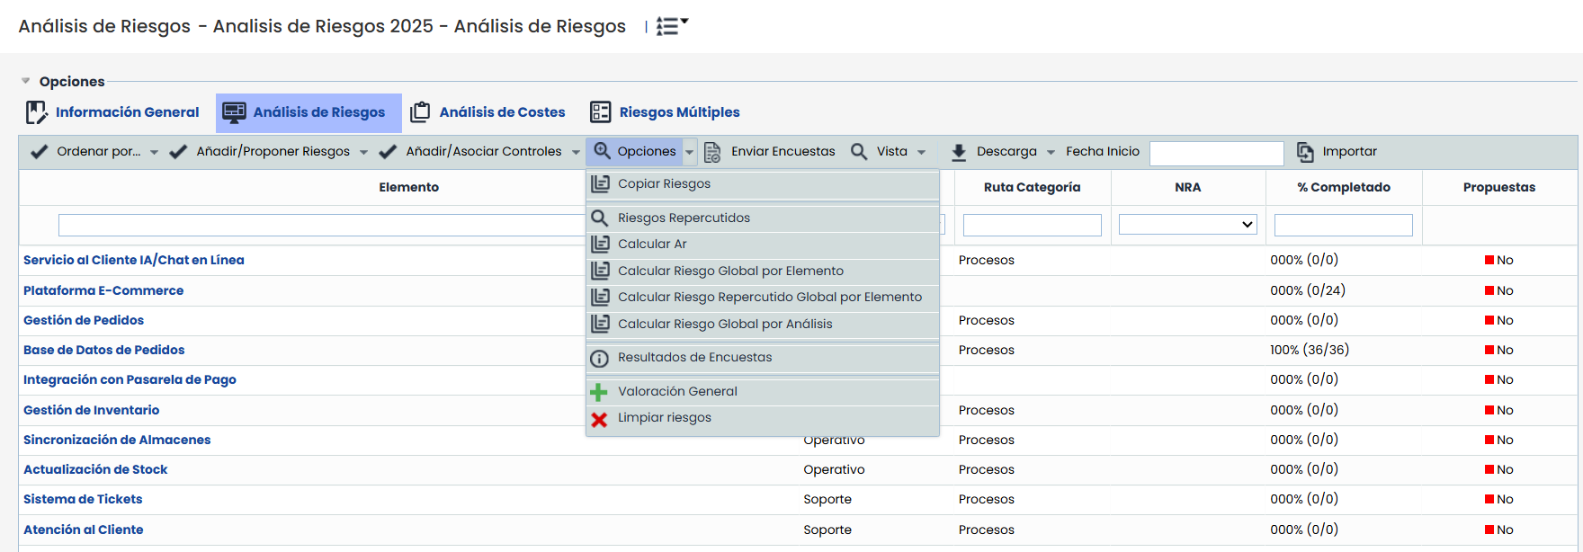Open the NRA filter dropdown

click(x=1187, y=225)
